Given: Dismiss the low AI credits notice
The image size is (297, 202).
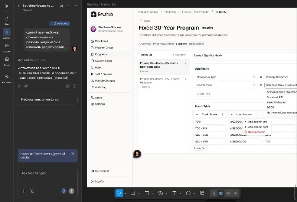Looking at the screenshot, I should coord(73,154).
